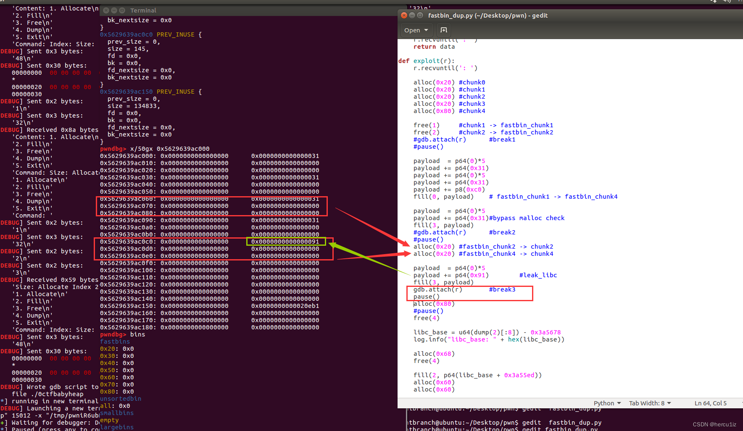Click the Terminal window title
This screenshot has width=743, height=431.
coord(143,11)
